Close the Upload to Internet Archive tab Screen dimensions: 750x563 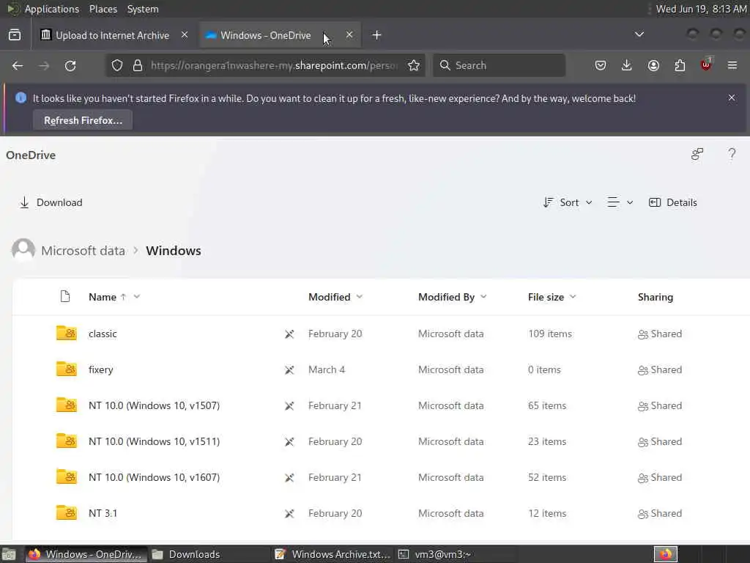pos(185,35)
